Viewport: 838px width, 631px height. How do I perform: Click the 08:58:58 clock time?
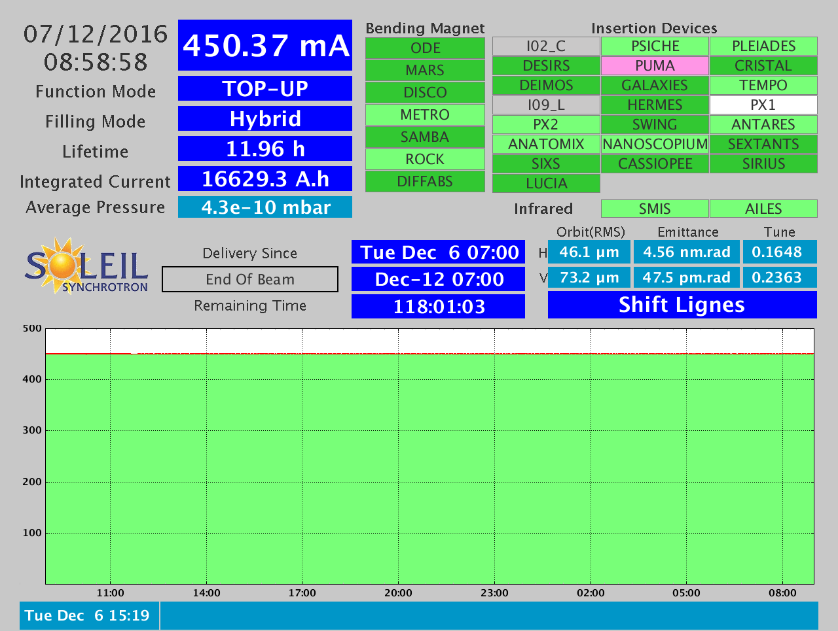tap(96, 62)
